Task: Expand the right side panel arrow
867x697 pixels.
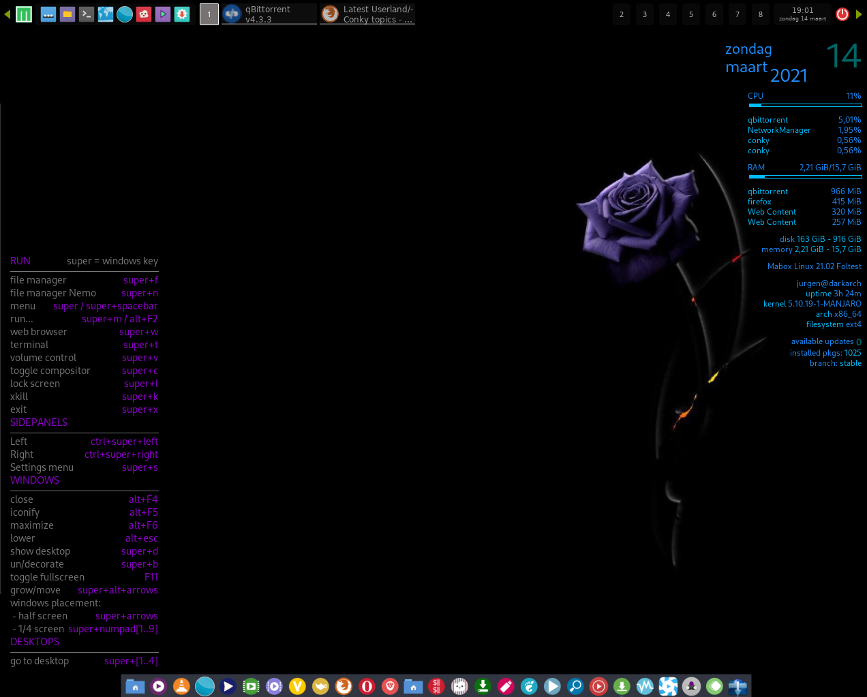Action: [x=859, y=14]
